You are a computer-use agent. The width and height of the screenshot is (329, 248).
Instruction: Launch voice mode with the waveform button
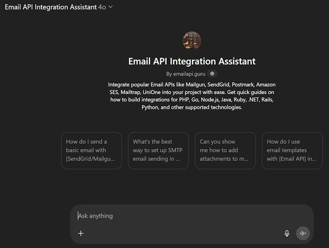click(303, 233)
